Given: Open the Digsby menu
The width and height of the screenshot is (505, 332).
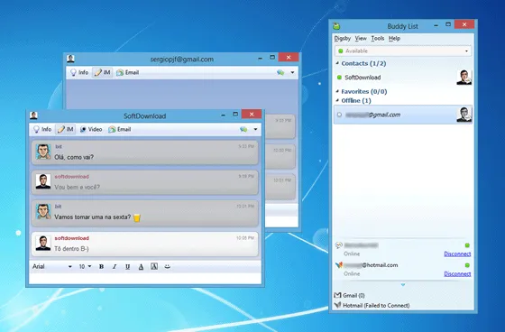Looking at the screenshot, I should pyautogui.click(x=343, y=39).
